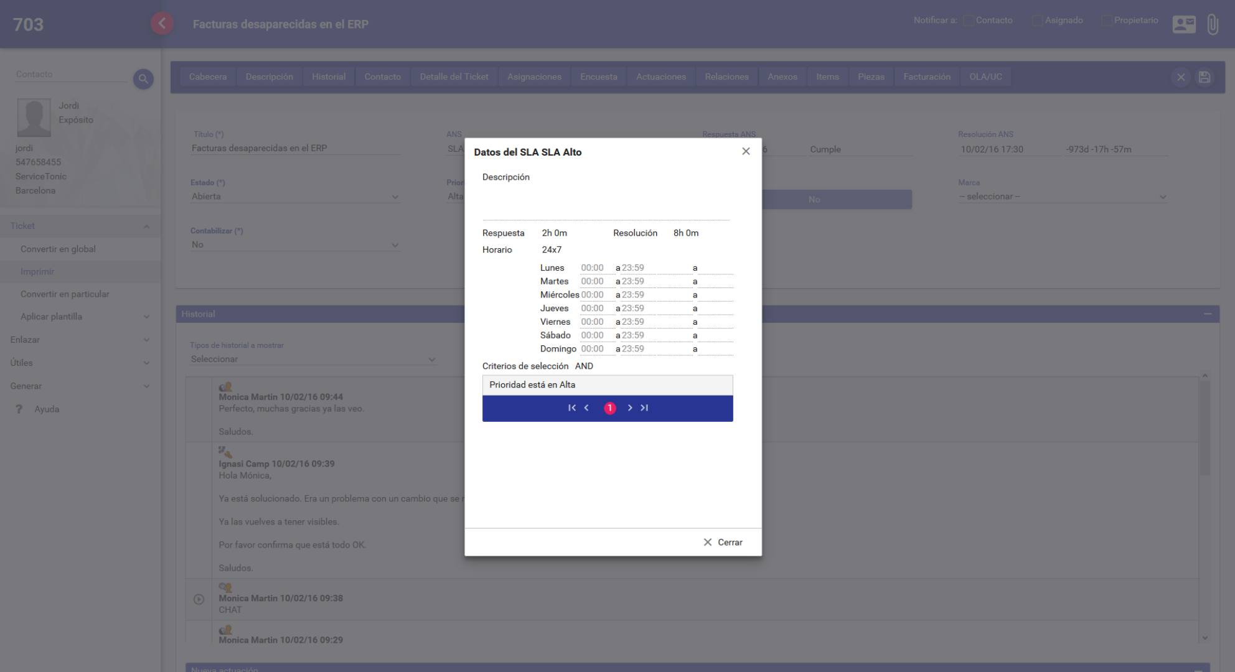Toggle Notificar a Asignado checkbox

(1038, 21)
